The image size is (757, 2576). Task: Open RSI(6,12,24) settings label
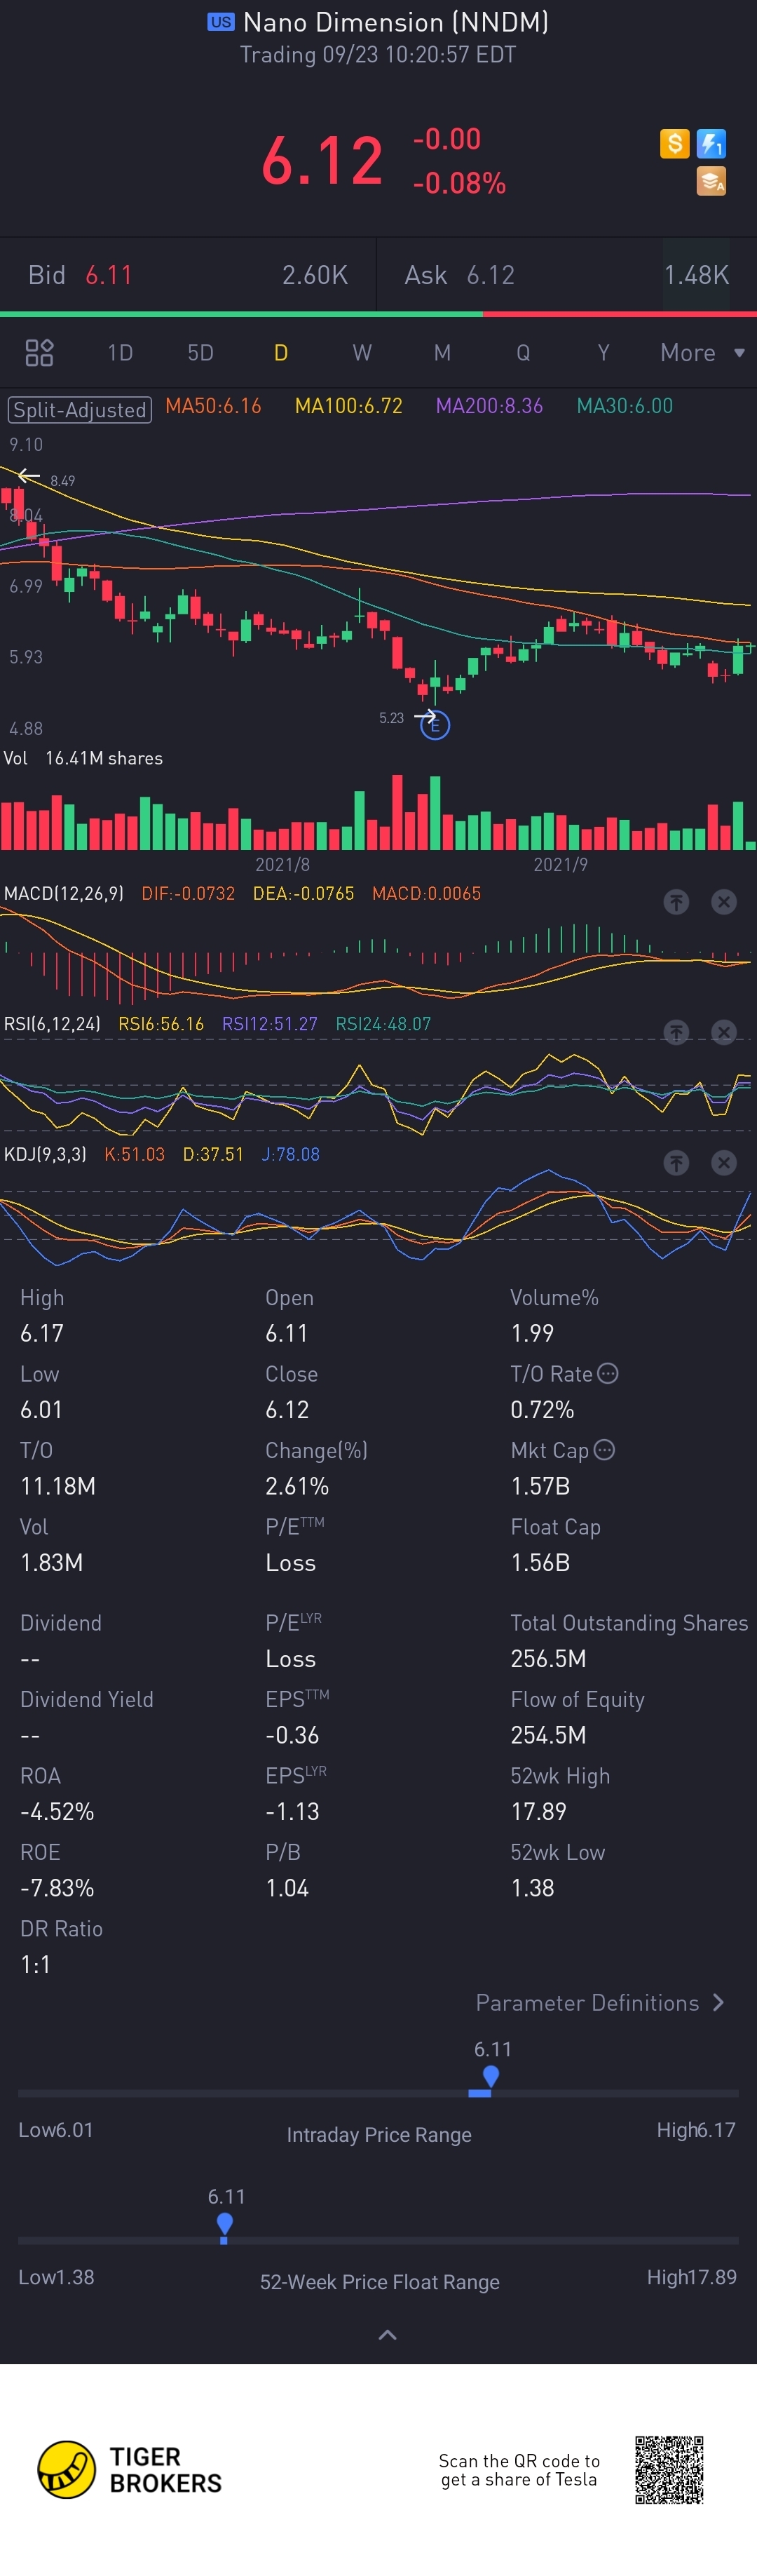pos(52,1024)
